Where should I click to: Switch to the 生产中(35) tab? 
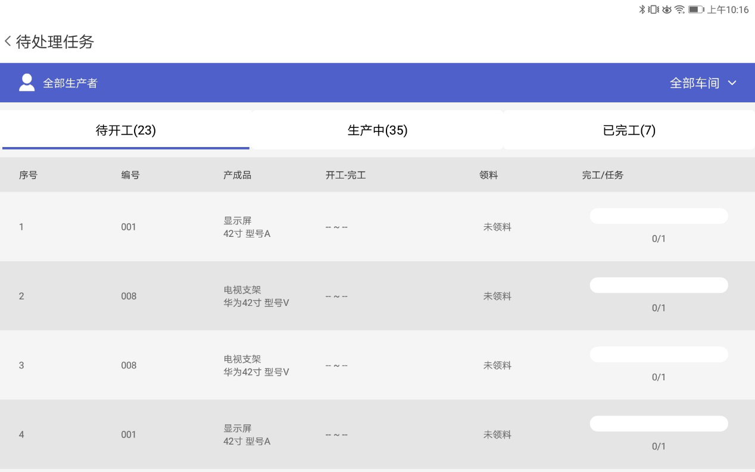coord(377,130)
